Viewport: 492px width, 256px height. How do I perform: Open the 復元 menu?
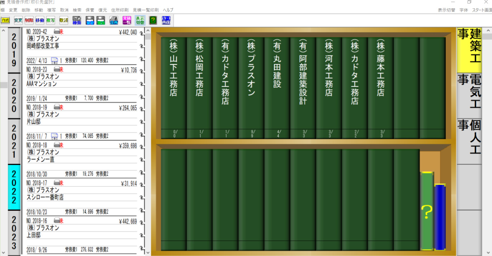coord(103,10)
